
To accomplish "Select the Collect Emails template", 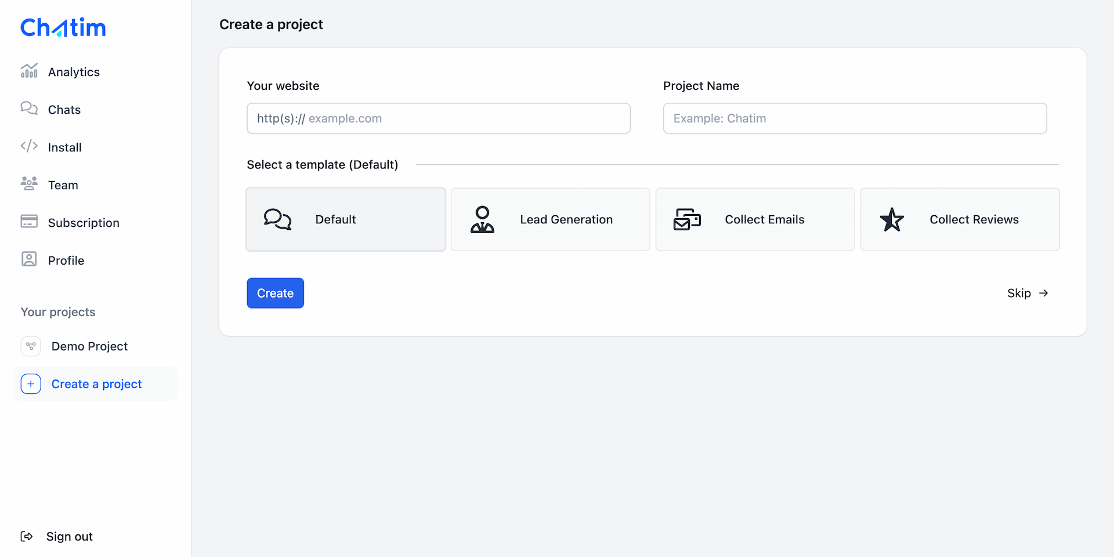I will click(755, 219).
